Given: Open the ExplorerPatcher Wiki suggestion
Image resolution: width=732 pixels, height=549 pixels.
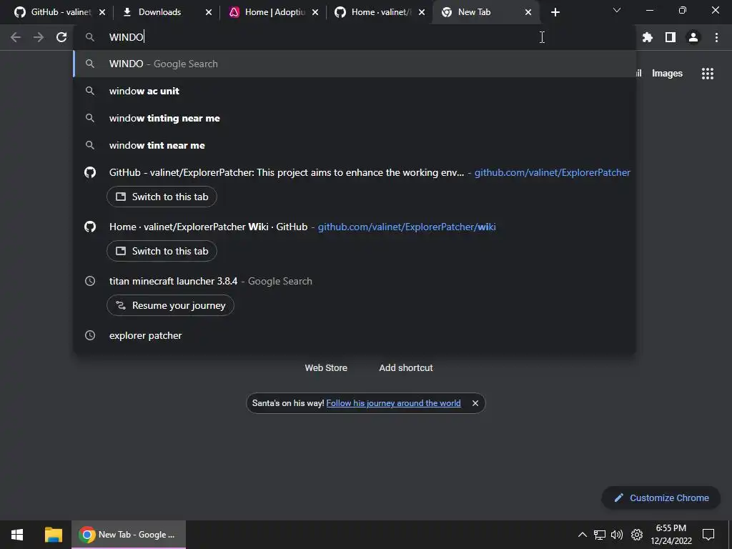Looking at the screenshot, I should [x=355, y=227].
